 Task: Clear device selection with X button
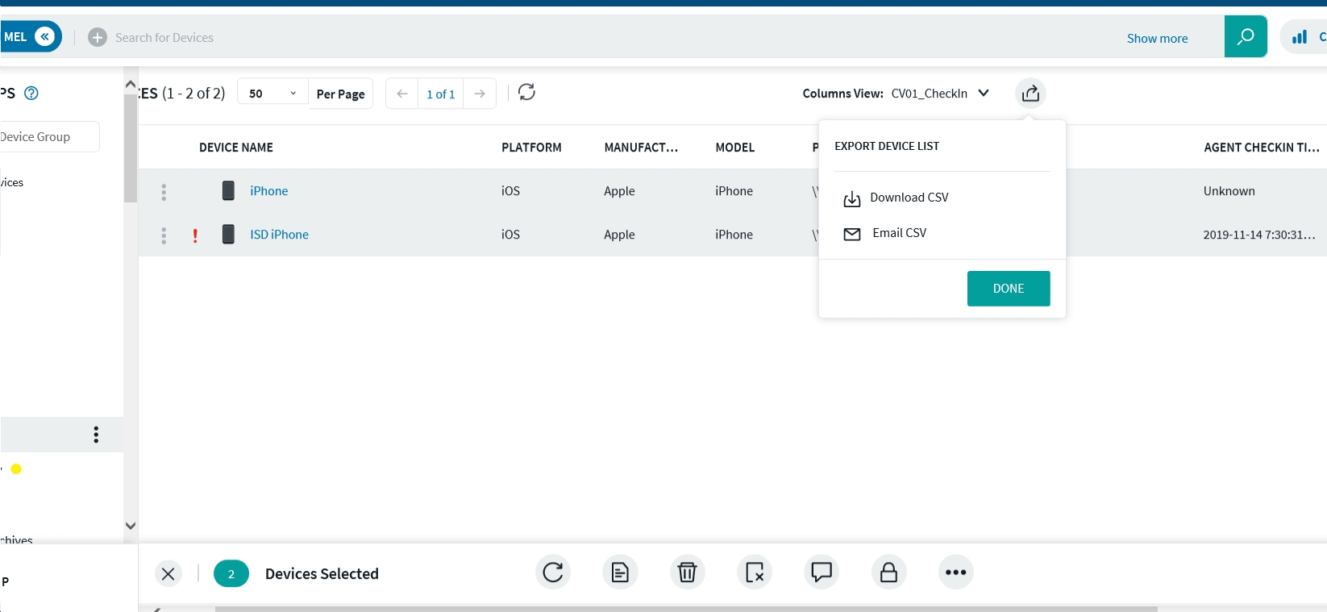168,574
